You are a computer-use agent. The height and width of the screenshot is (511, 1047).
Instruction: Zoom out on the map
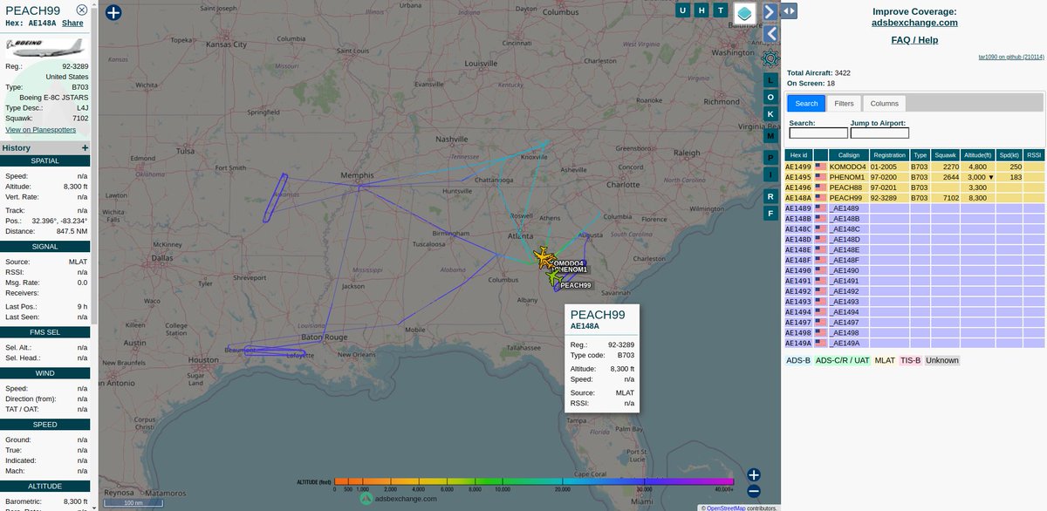tap(754, 491)
